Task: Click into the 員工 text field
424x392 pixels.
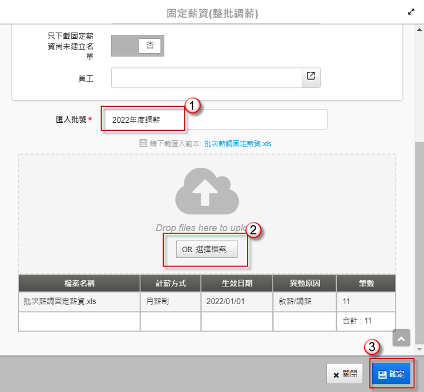Action: pyautogui.click(x=207, y=78)
